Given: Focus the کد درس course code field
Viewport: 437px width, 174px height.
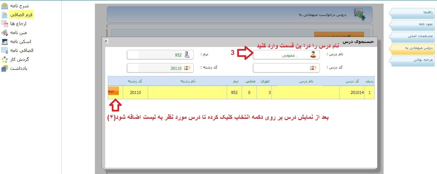Looking at the screenshot, I should pos(286,68).
